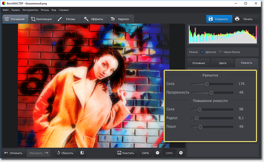Select the Цветное color mode radio
This screenshot has width=264, height=162.
pos(202,52)
